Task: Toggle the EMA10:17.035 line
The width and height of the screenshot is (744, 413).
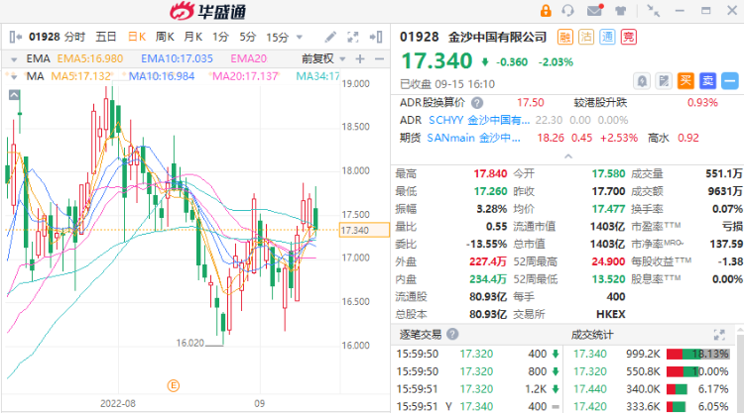Action: pos(177,58)
